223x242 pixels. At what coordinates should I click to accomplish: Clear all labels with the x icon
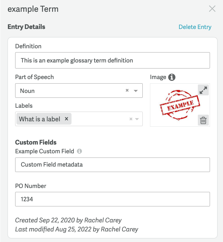pyautogui.click(x=131, y=119)
